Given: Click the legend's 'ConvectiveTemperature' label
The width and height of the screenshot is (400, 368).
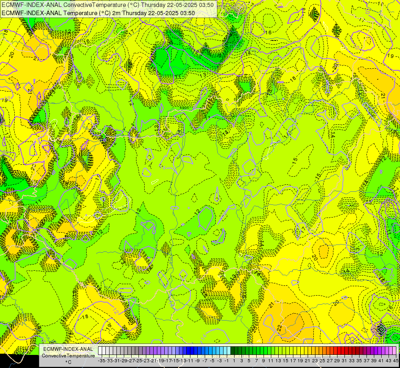Looking at the screenshot, I should [68, 355].
